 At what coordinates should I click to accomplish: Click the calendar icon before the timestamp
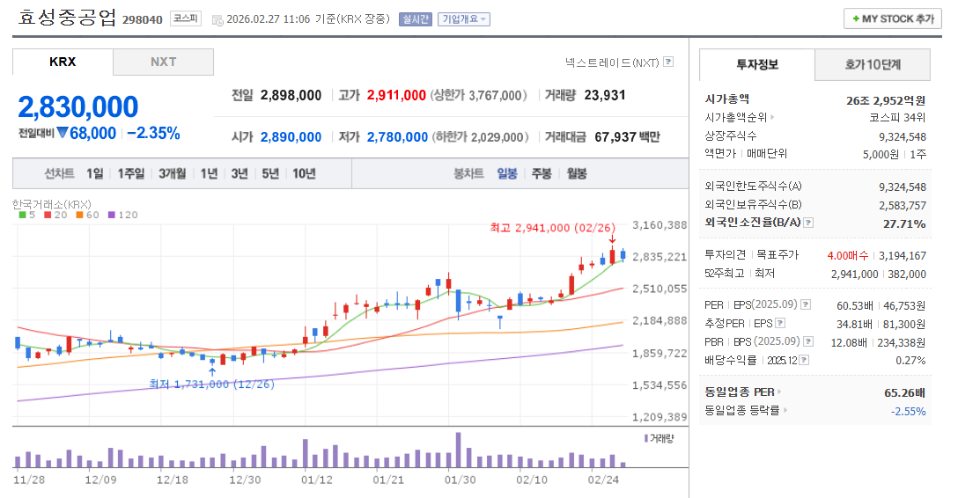click(x=217, y=20)
